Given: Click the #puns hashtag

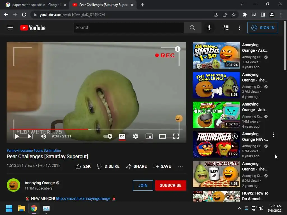Looking at the screenshot, I should (x=38, y=150).
